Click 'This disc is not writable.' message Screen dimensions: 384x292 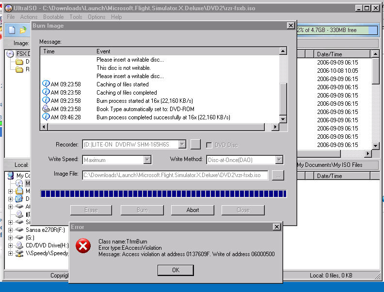click(124, 67)
